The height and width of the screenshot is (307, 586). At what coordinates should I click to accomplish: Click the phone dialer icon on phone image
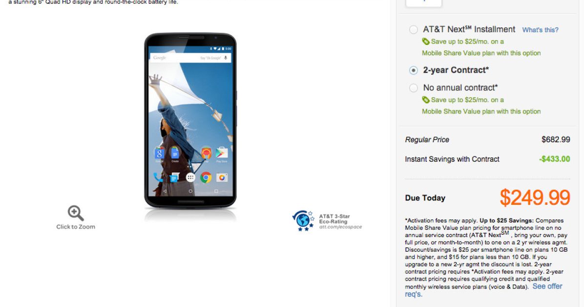pos(159,177)
